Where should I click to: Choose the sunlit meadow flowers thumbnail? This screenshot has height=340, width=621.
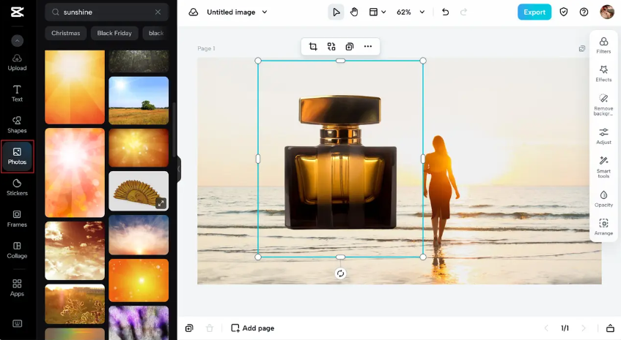click(75, 304)
